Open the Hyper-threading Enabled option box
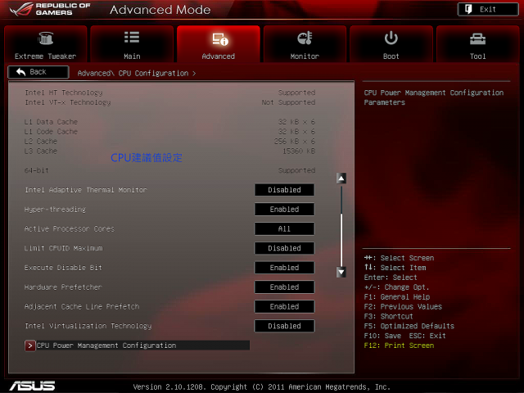Image resolution: width=524 pixels, height=393 pixels. 284,210
